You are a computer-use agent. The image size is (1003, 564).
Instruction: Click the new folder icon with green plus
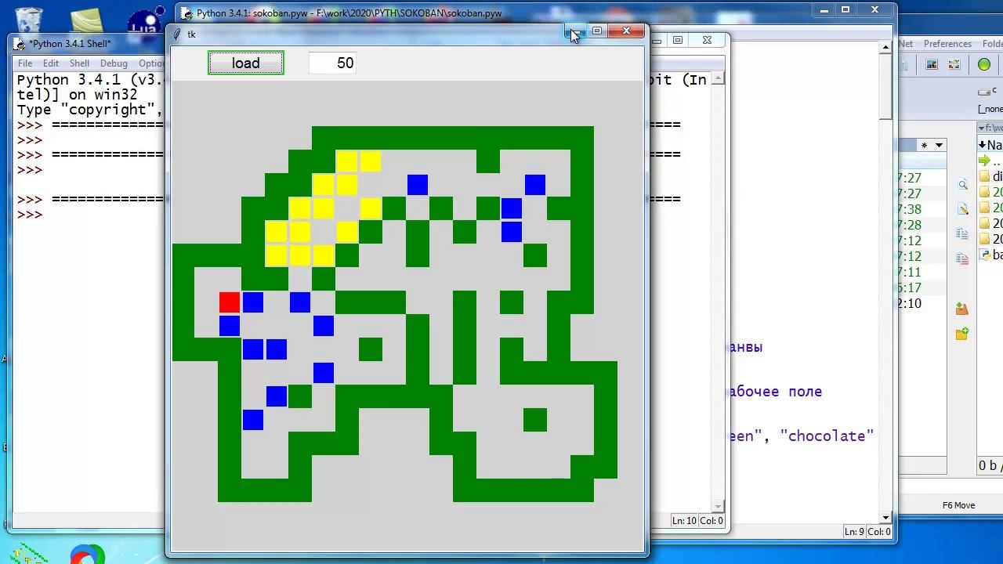pos(962,334)
